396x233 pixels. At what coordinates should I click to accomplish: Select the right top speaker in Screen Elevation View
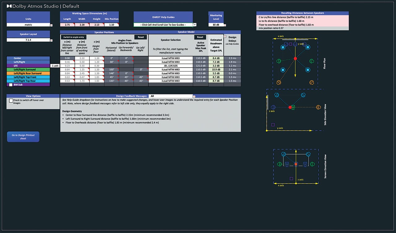coord(308,154)
